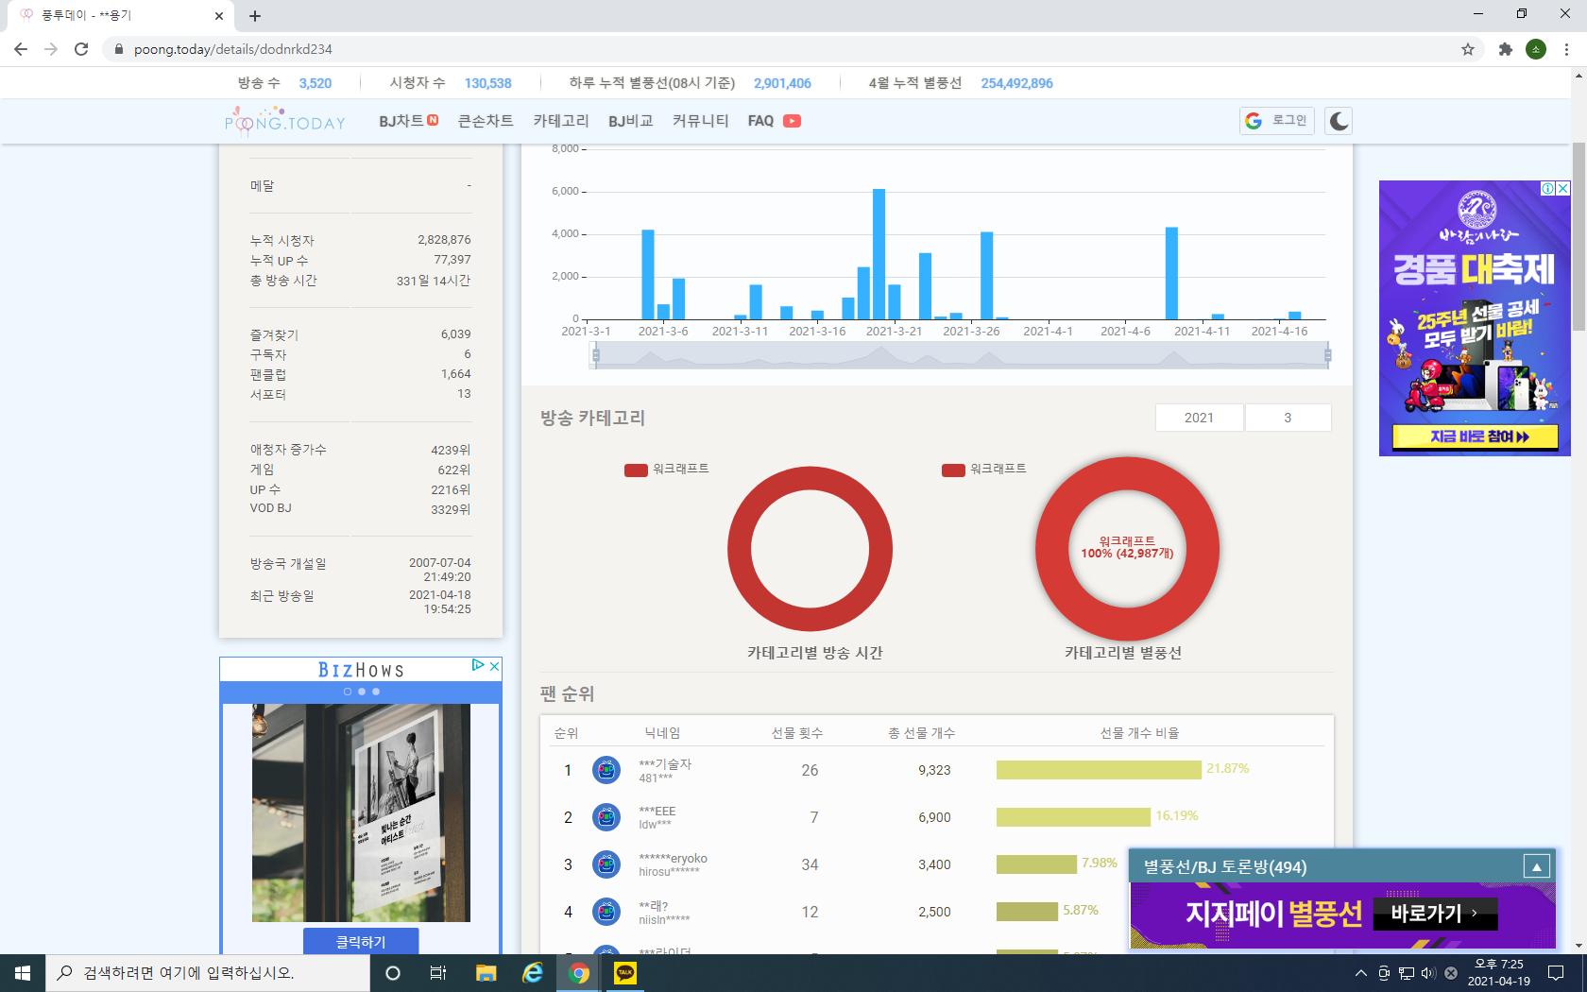Open the Chrome three-dot menu
The image size is (1587, 992).
click(1568, 49)
